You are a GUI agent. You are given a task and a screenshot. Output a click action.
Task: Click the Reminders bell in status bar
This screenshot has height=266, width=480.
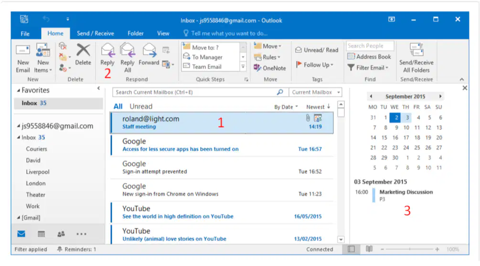(60, 249)
